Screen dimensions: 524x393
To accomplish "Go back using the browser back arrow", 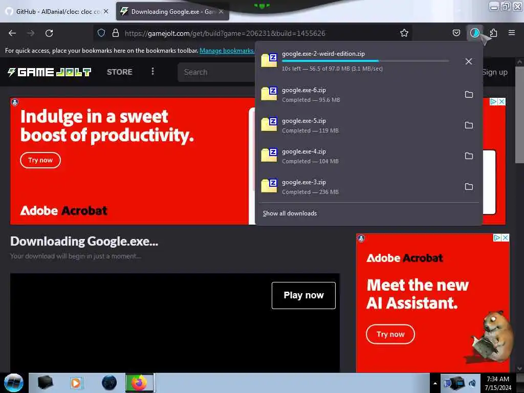I will [12, 33].
